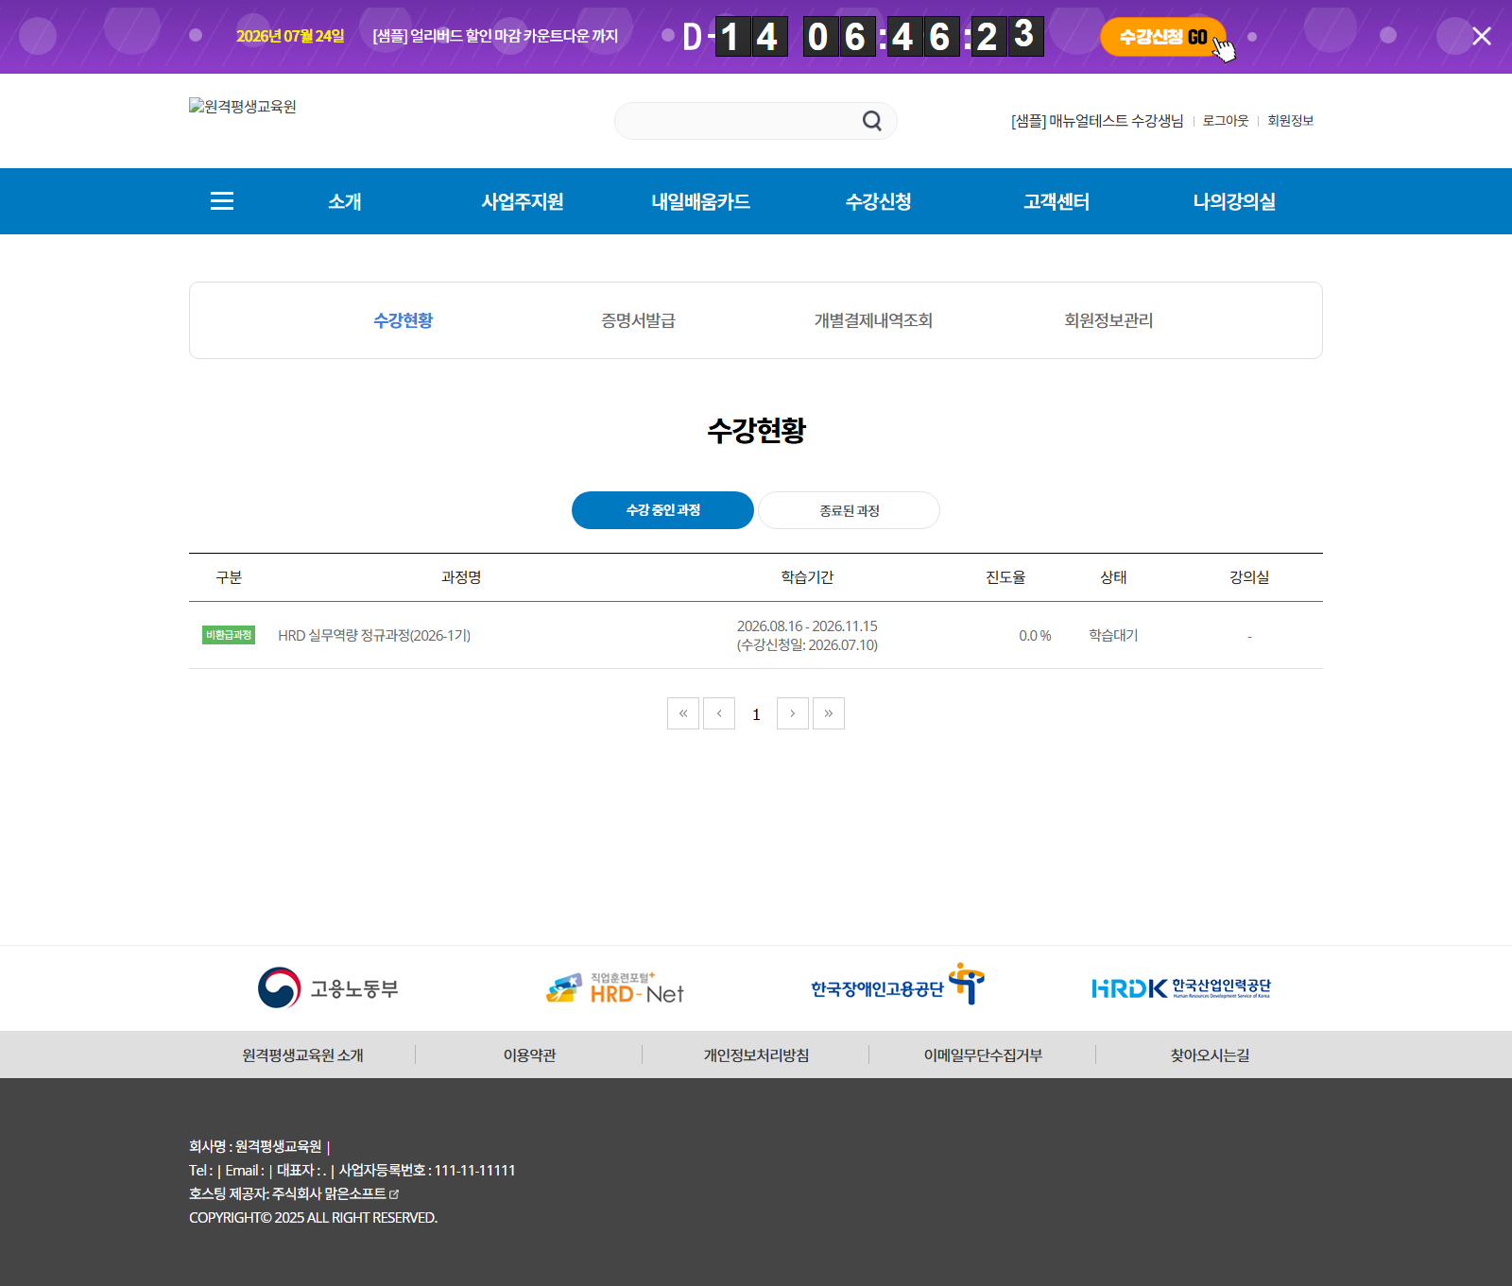Click the 2026.08.16 - 2026.11.15 study period

point(807,626)
